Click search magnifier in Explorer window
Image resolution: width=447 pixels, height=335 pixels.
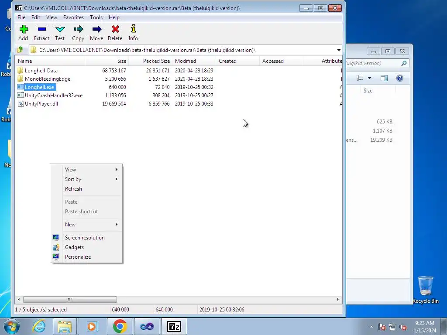(x=404, y=63)
